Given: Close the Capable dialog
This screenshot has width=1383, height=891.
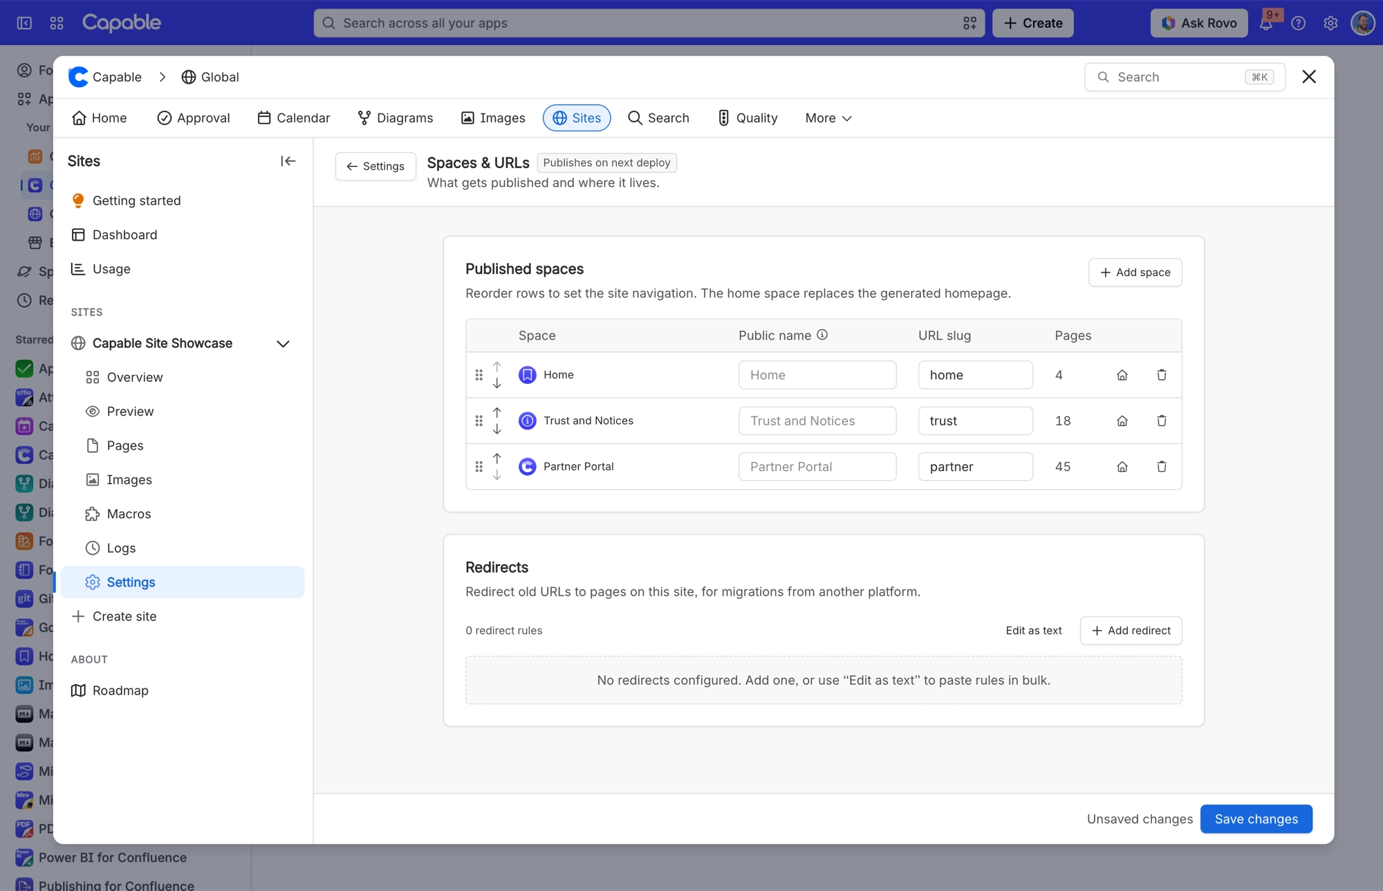Looking at the screenshot, I should click(x=1309, y=77).
